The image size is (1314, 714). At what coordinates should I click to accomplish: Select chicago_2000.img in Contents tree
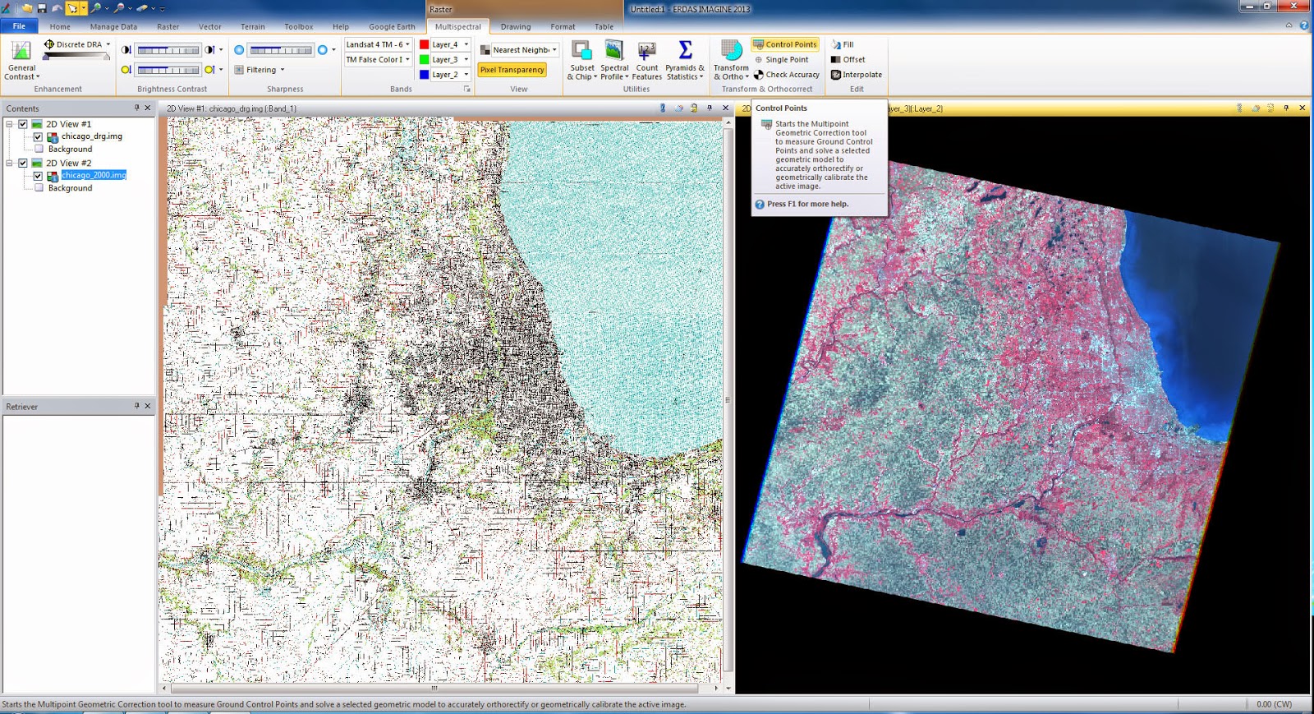[x=94, y=175]
